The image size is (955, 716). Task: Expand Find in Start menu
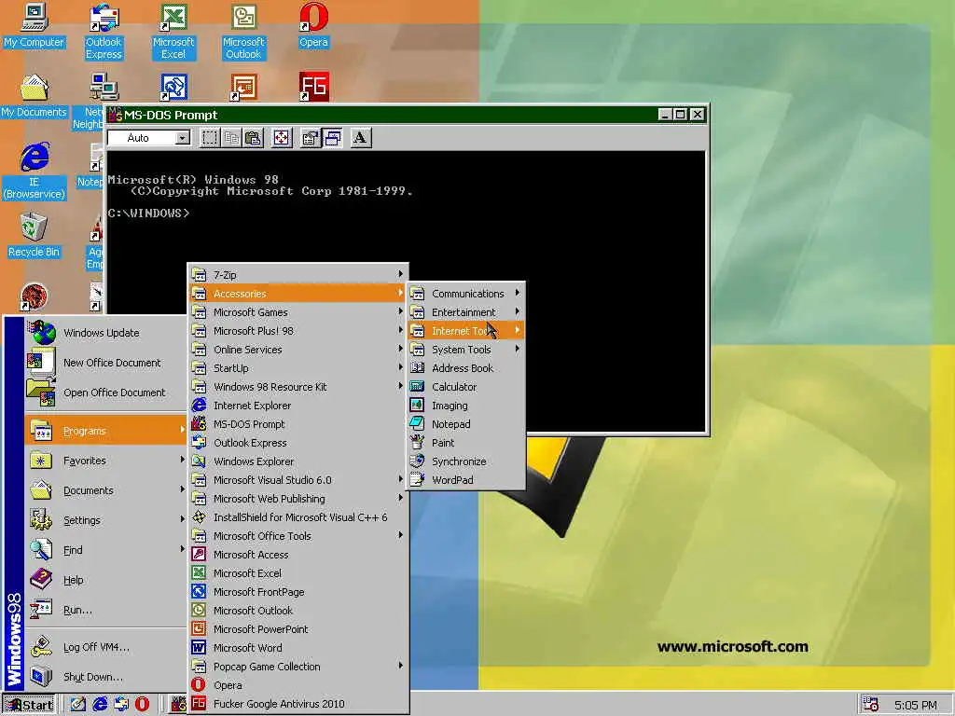click(105, 550)
